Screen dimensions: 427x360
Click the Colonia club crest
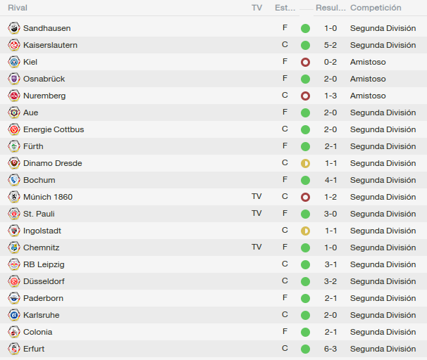tap(14, 332)
